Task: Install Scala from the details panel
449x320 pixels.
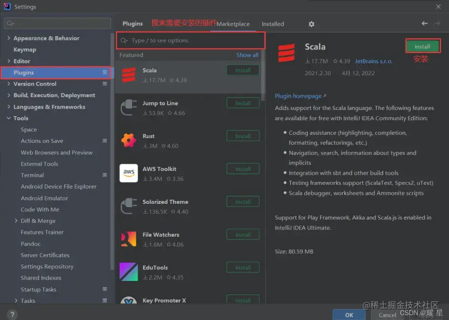Action: (x=423, y=46)
